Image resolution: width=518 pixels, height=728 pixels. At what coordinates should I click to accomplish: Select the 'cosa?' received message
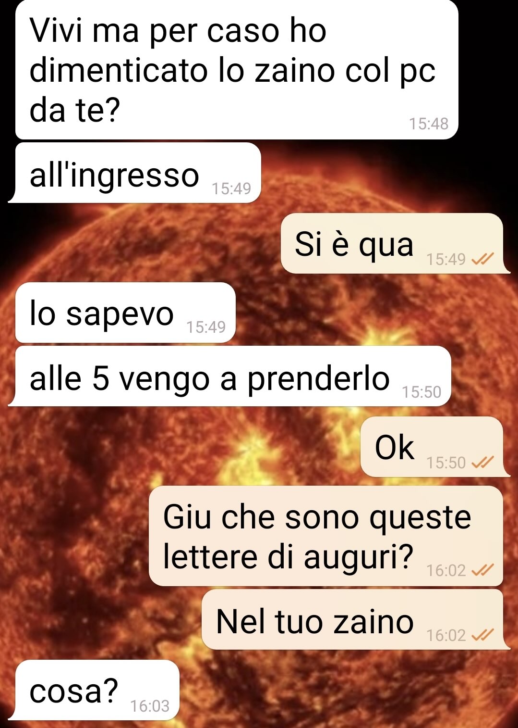click(x=94, y=690)
